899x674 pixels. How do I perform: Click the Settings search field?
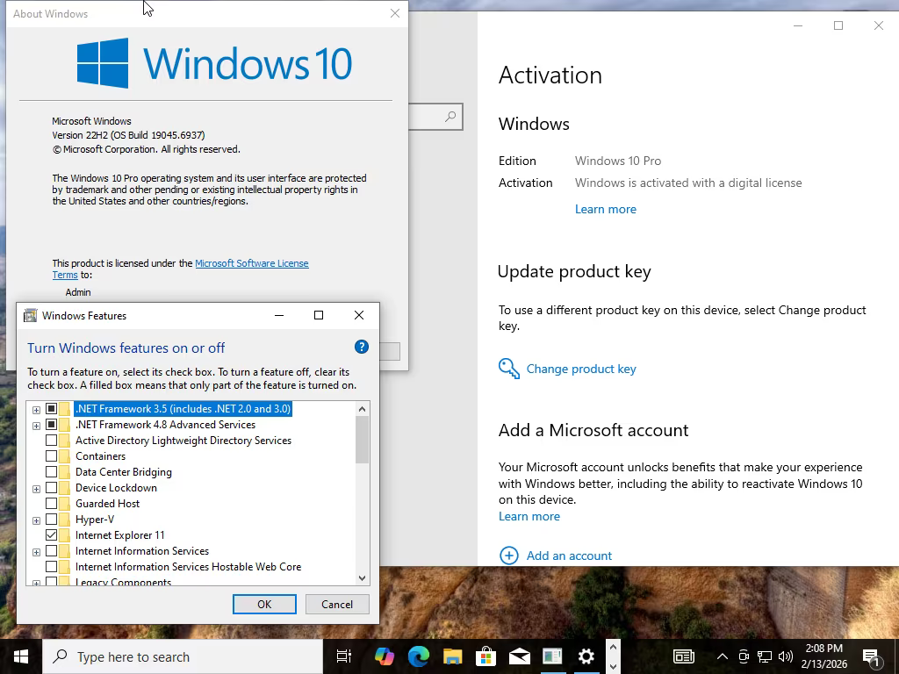pos(435,117)
